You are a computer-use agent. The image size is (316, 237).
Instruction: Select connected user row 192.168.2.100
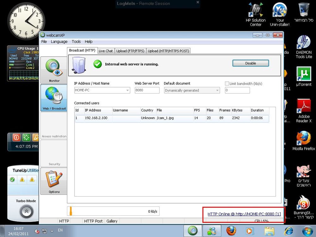(x=172, y=118)
